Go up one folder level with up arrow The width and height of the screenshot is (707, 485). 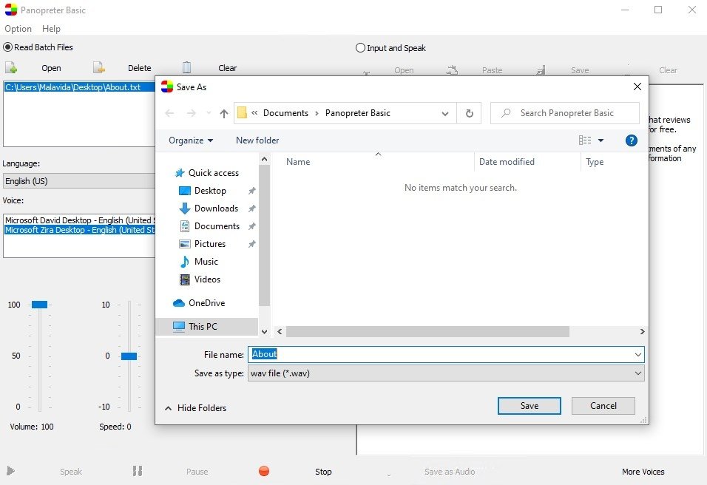pos(223,113)
